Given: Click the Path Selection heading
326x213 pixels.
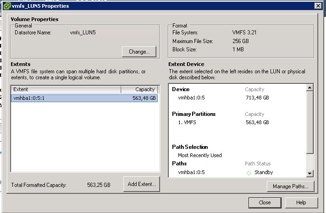Looking at the screenshot, I should click(x=190, y=147).
